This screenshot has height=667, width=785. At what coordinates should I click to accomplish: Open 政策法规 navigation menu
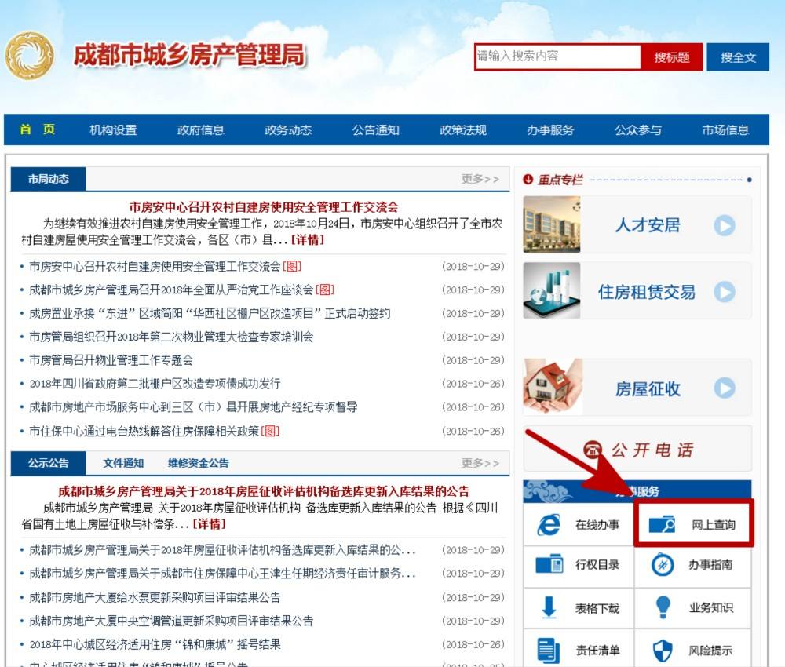pyautogui.click(x=463, y=130)
